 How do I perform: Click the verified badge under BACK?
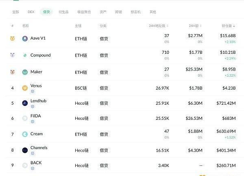click(33, 168)
